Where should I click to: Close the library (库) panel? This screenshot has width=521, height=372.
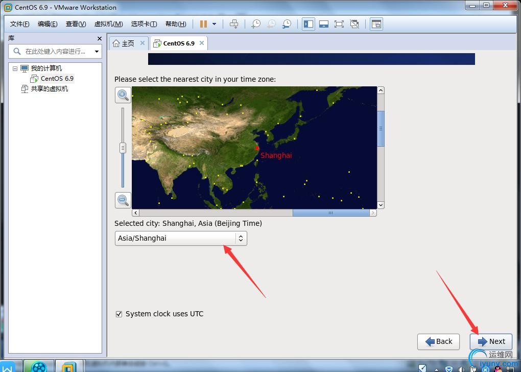pos(100,38)
